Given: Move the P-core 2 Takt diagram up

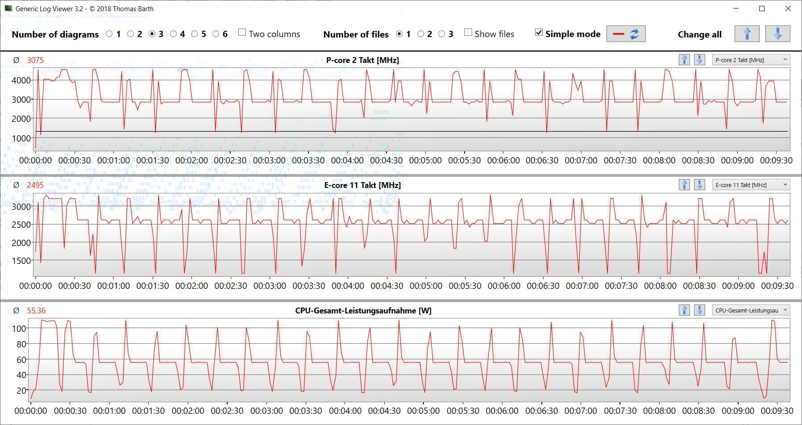Looking at the screenshot, I should click(x=684, y=60).
